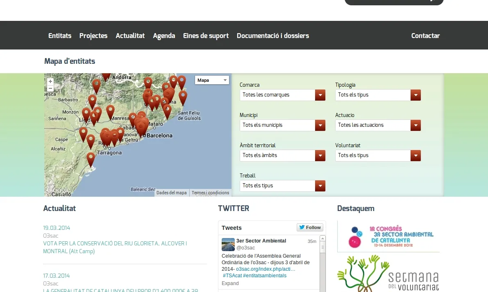Click the Contactar link
The image size is (488, 292).
425,36
